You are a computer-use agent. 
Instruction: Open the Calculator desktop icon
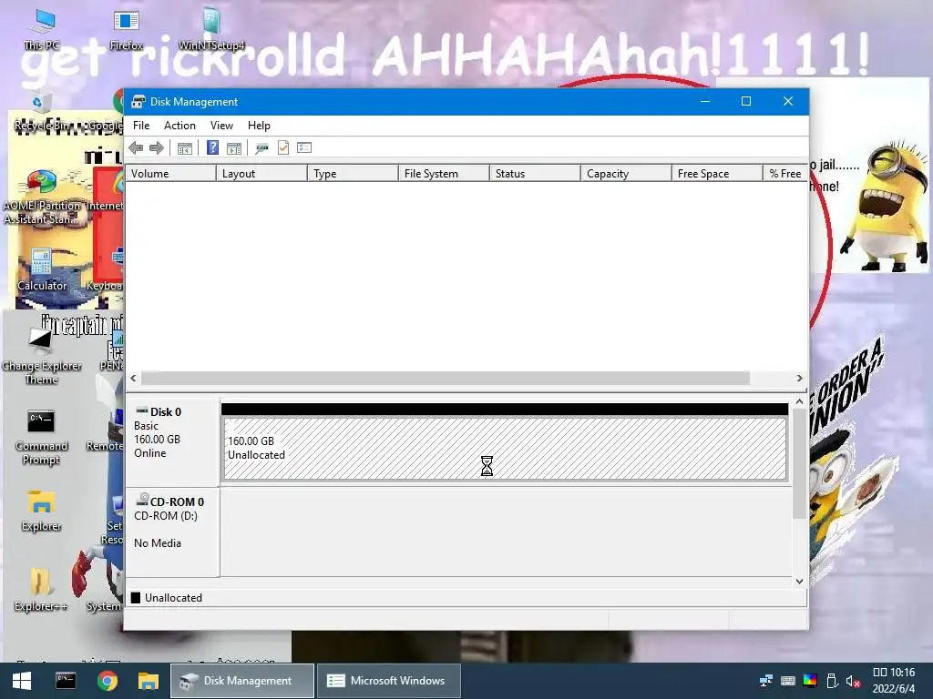pos(42,270)
